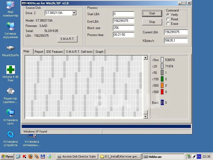The height and width of the screenshot is (160, 213).
Task: Click the orange <500 legend swatch
Action: [x=162, y=85]
